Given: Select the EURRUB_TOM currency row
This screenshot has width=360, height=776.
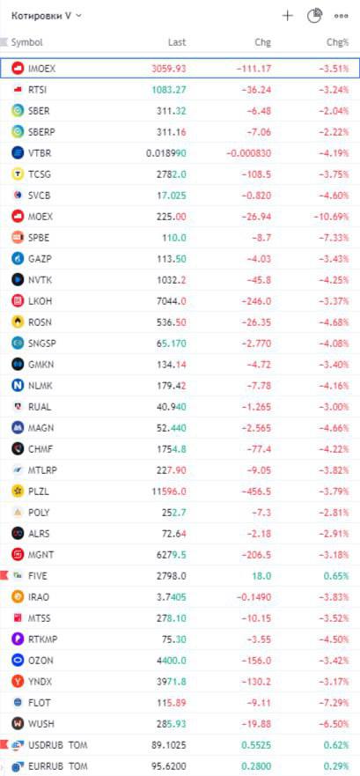Looking at the screenshot, I should coord(180,765).
